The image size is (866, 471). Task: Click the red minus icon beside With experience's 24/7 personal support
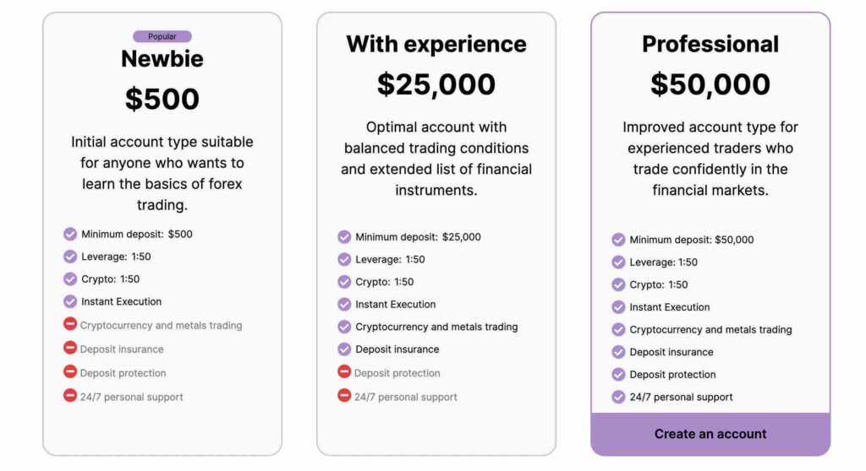pyautogui.click(x=344, y=395)
